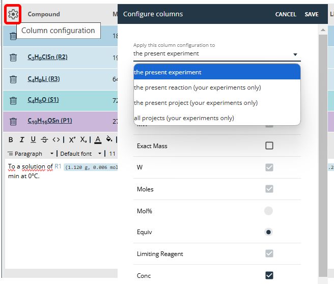
Task: Select 'the present project (your experiments only)' option
Action: [x=217, y=103]
